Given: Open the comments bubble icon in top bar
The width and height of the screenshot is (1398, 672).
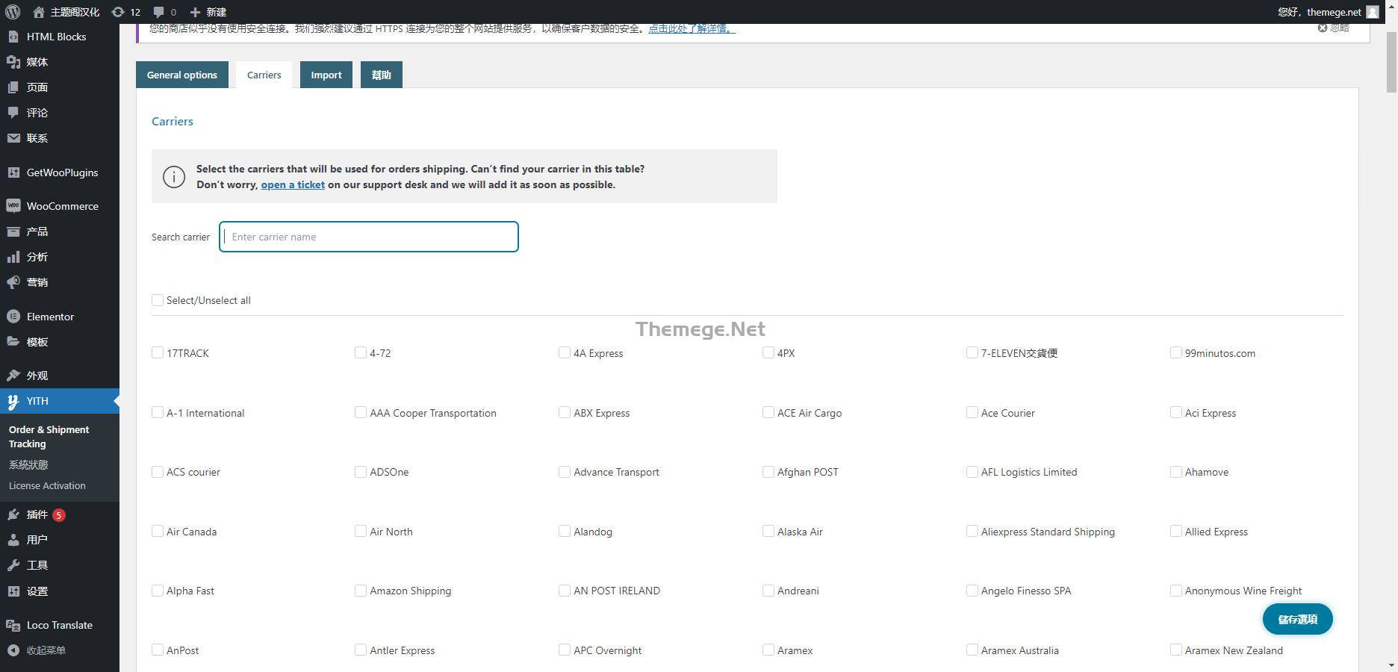Looking at the screenshot, I should point(158,13).
